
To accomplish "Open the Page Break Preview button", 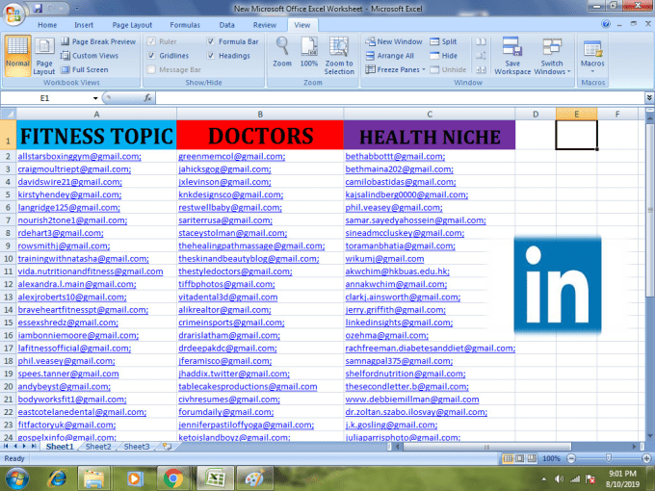I will (98, 42).
